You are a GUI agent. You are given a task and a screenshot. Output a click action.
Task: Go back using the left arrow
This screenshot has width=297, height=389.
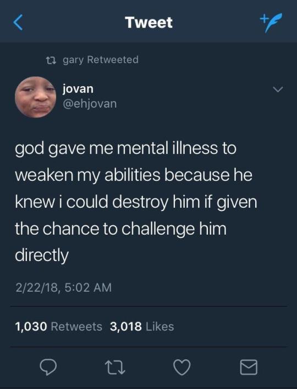(18, 23)
